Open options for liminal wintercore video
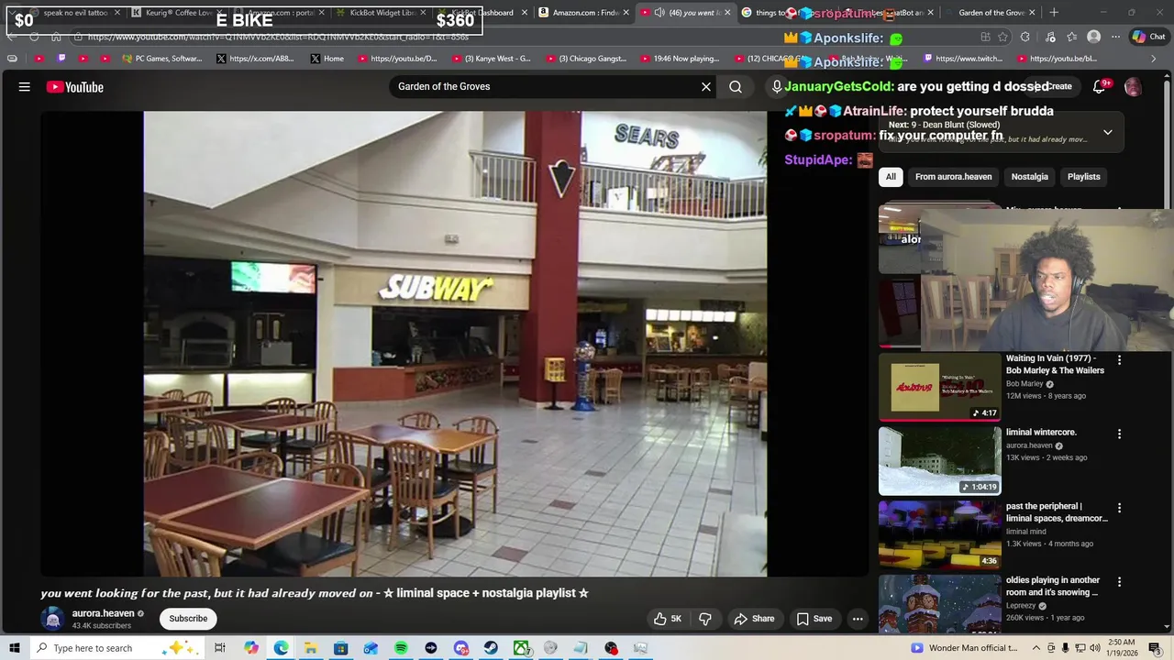Viewport: 1174px width, 660px height. [1119, 434]
